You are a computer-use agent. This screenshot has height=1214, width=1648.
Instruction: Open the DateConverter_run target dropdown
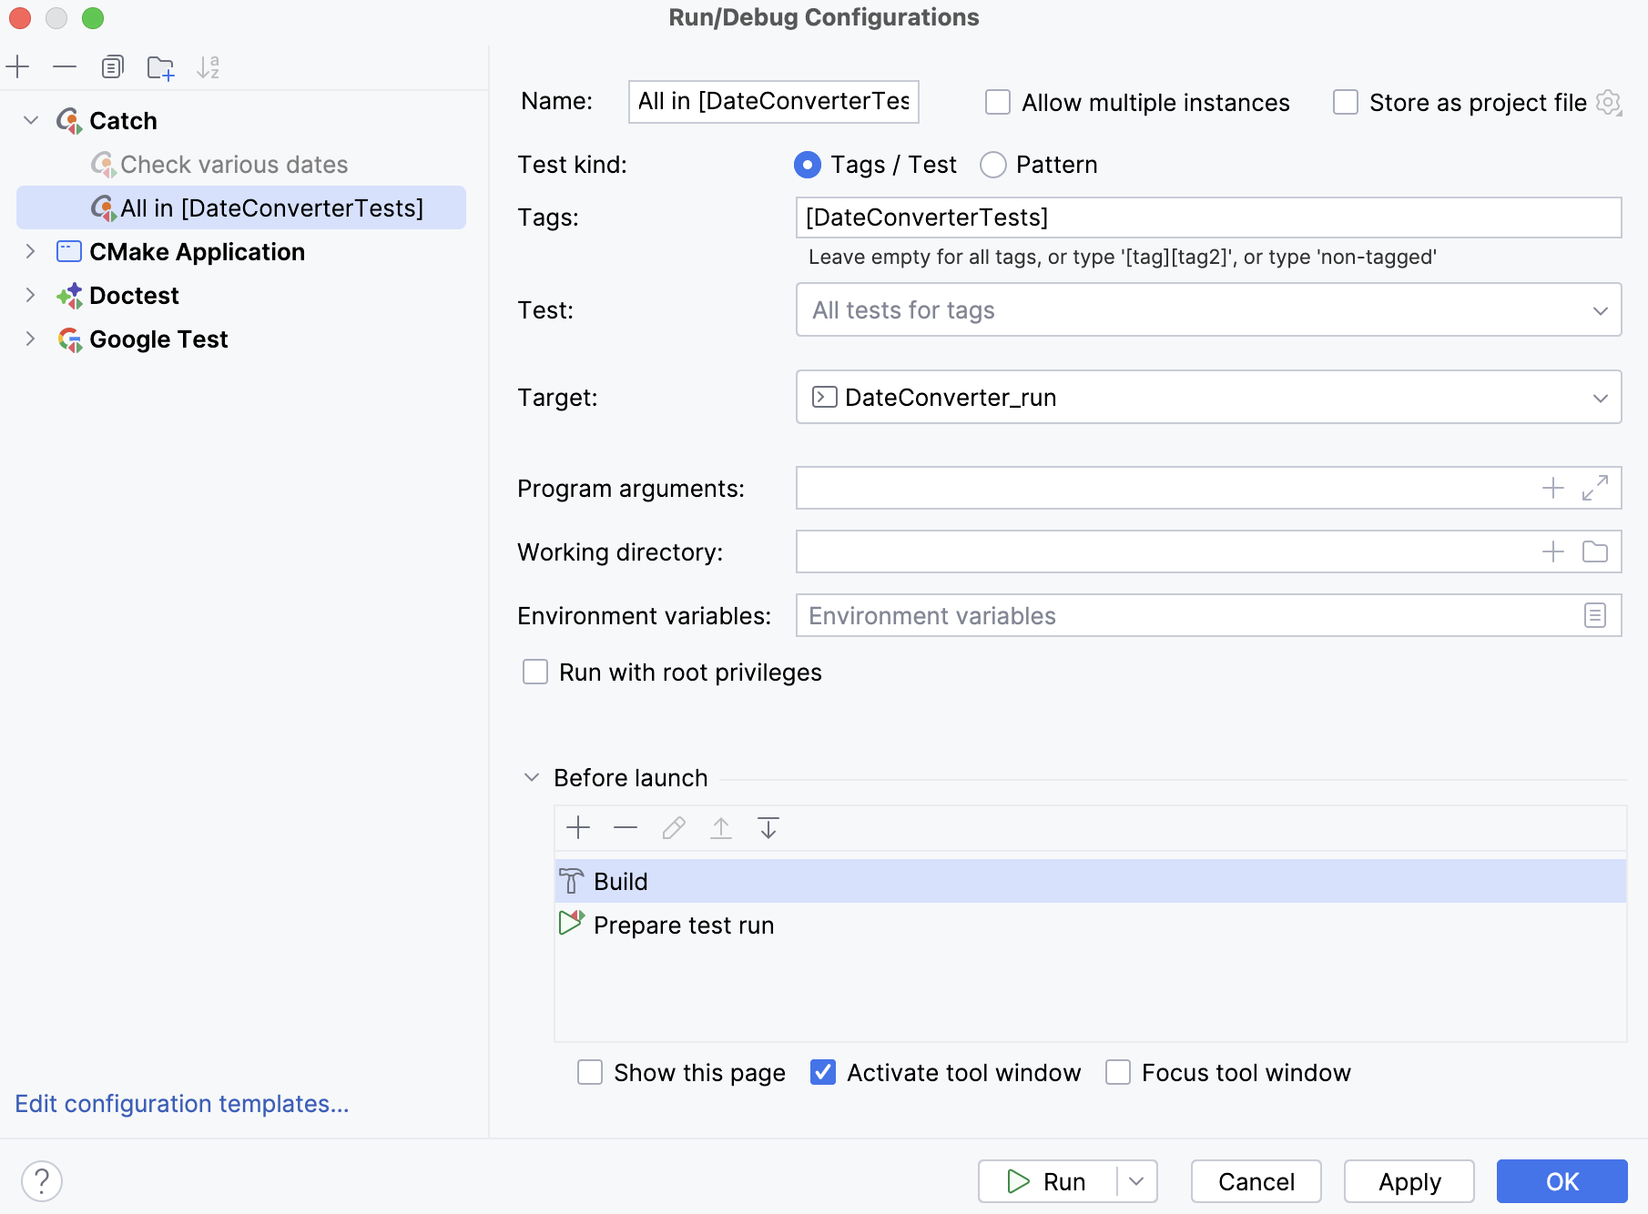tap(1601, 397)
